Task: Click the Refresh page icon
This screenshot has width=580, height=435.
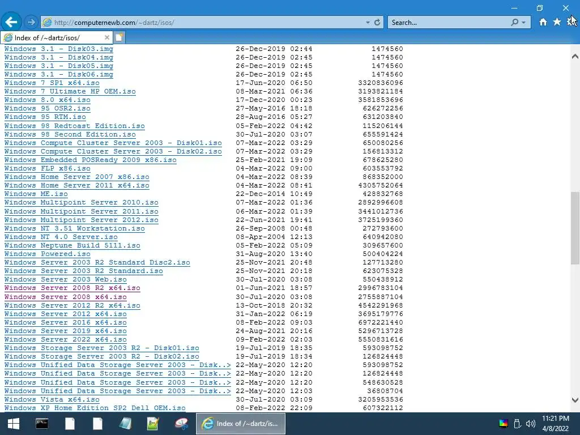Action: pos(377,22)
